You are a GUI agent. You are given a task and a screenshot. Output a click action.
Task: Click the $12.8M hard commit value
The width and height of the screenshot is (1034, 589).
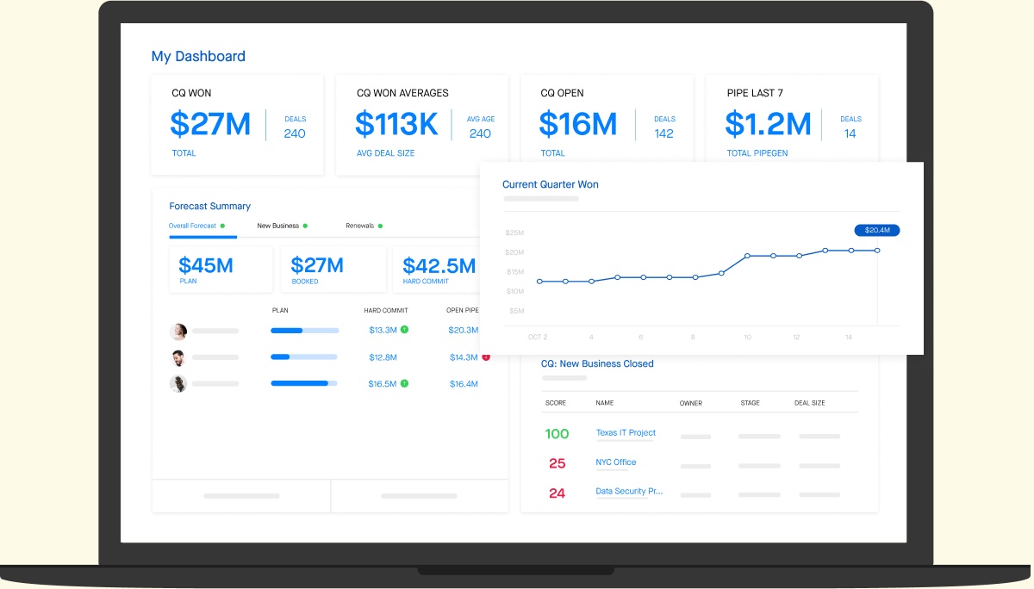(x=383, y=357)
